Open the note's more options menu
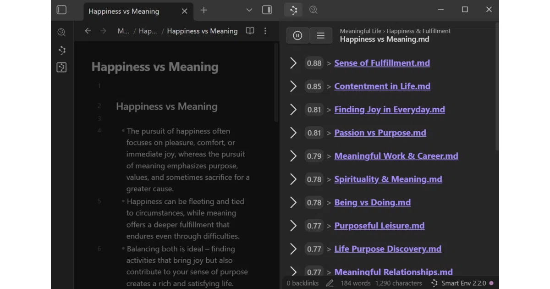The image size is (550, 289). click(265, 31)
